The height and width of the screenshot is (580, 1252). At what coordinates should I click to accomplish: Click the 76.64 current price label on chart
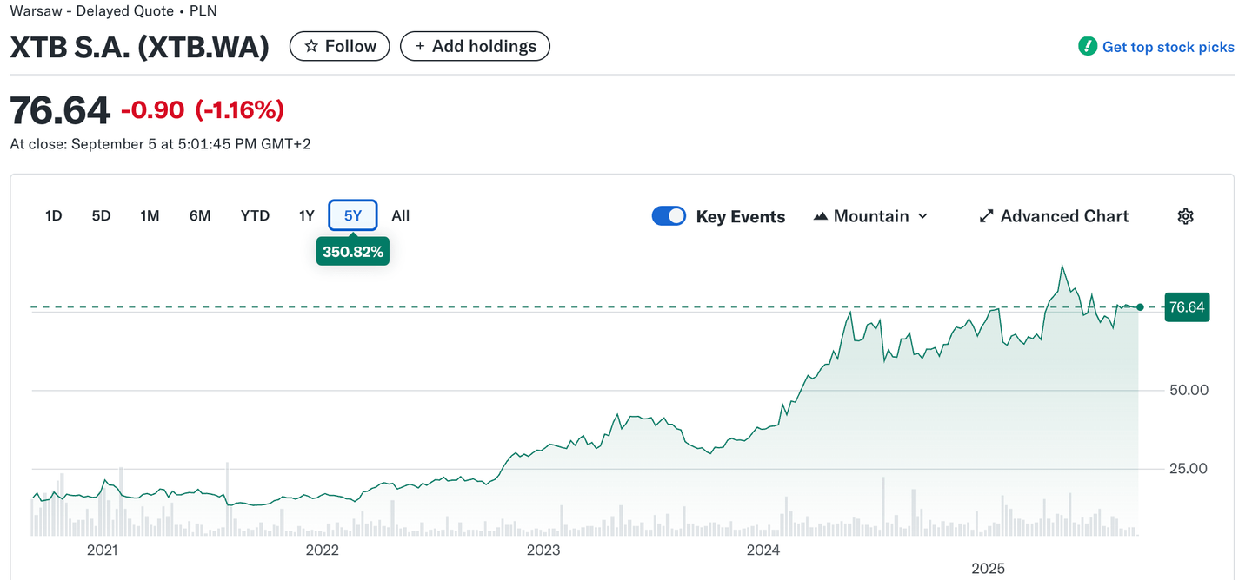1187,307
